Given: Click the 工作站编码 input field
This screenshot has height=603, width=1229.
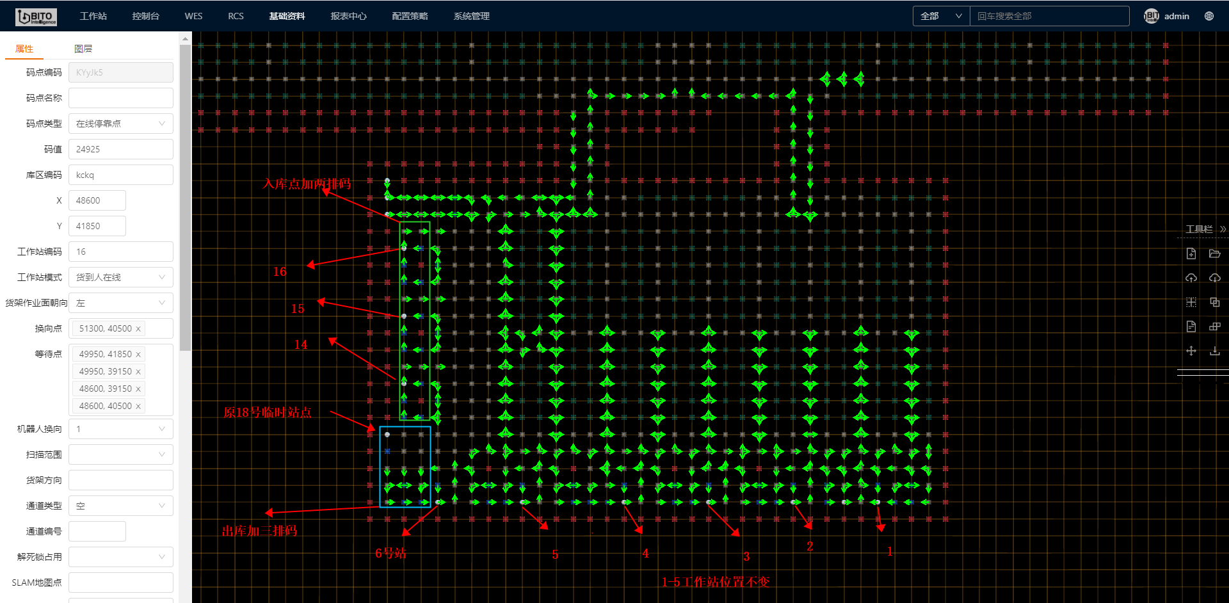Looking at the screenshot, I should click(120, 252).
